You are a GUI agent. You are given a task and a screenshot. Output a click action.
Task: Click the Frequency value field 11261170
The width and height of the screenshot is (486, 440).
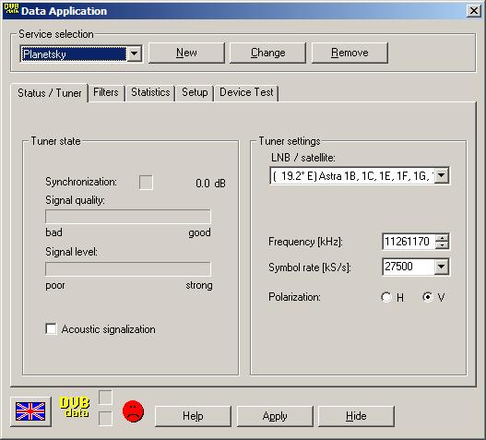point(409,242)
